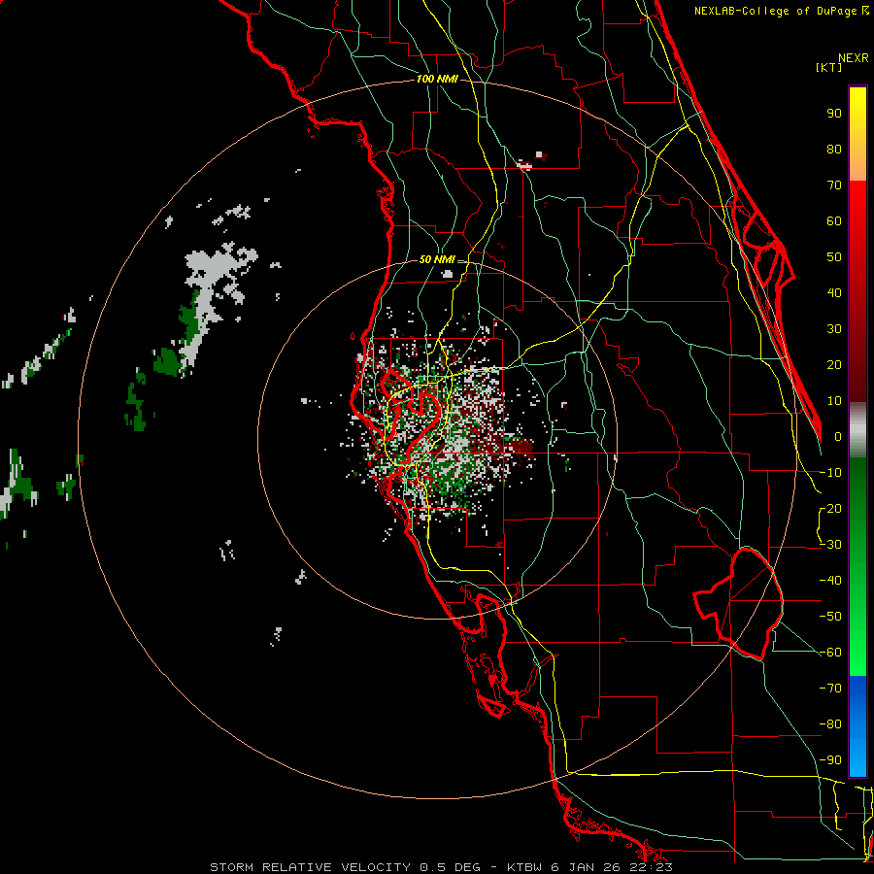The height and width of the screenshot is (874, 874).
Task: Select the "-70" value on velocity scale
Action: (x=830, y=689)
